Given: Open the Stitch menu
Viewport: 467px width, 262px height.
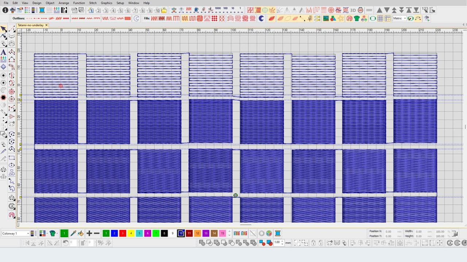Looking at the screenshot, I should [x=93, y=3].
